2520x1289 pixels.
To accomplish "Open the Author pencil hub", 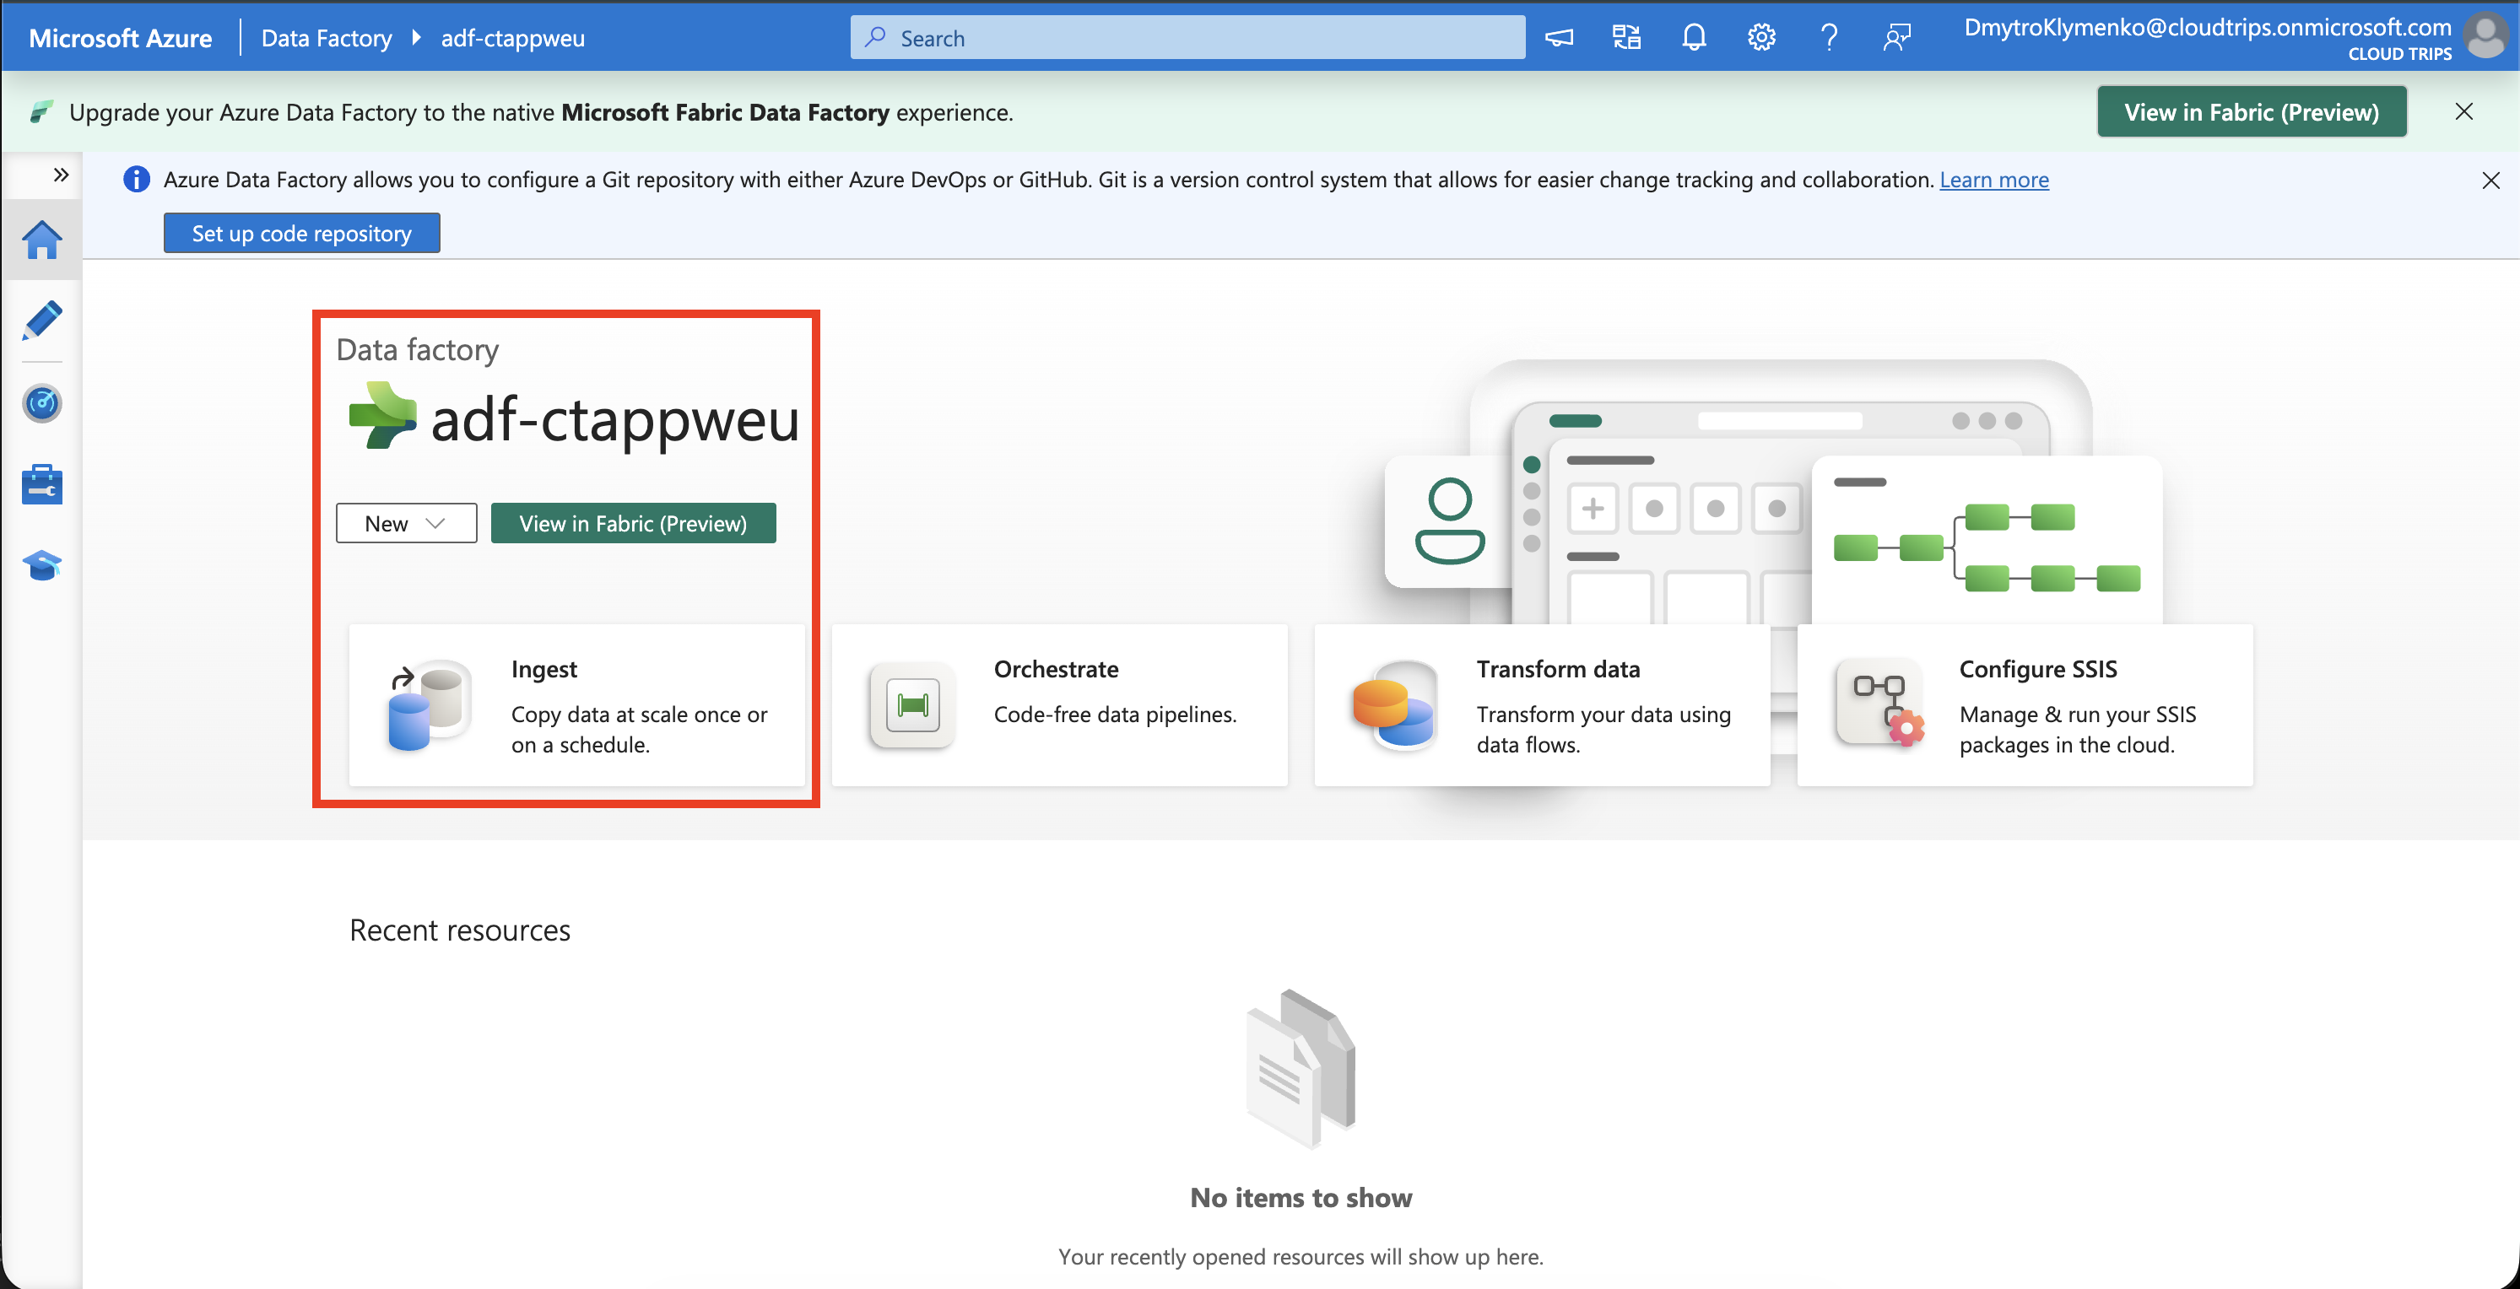I will click(42, 321).
